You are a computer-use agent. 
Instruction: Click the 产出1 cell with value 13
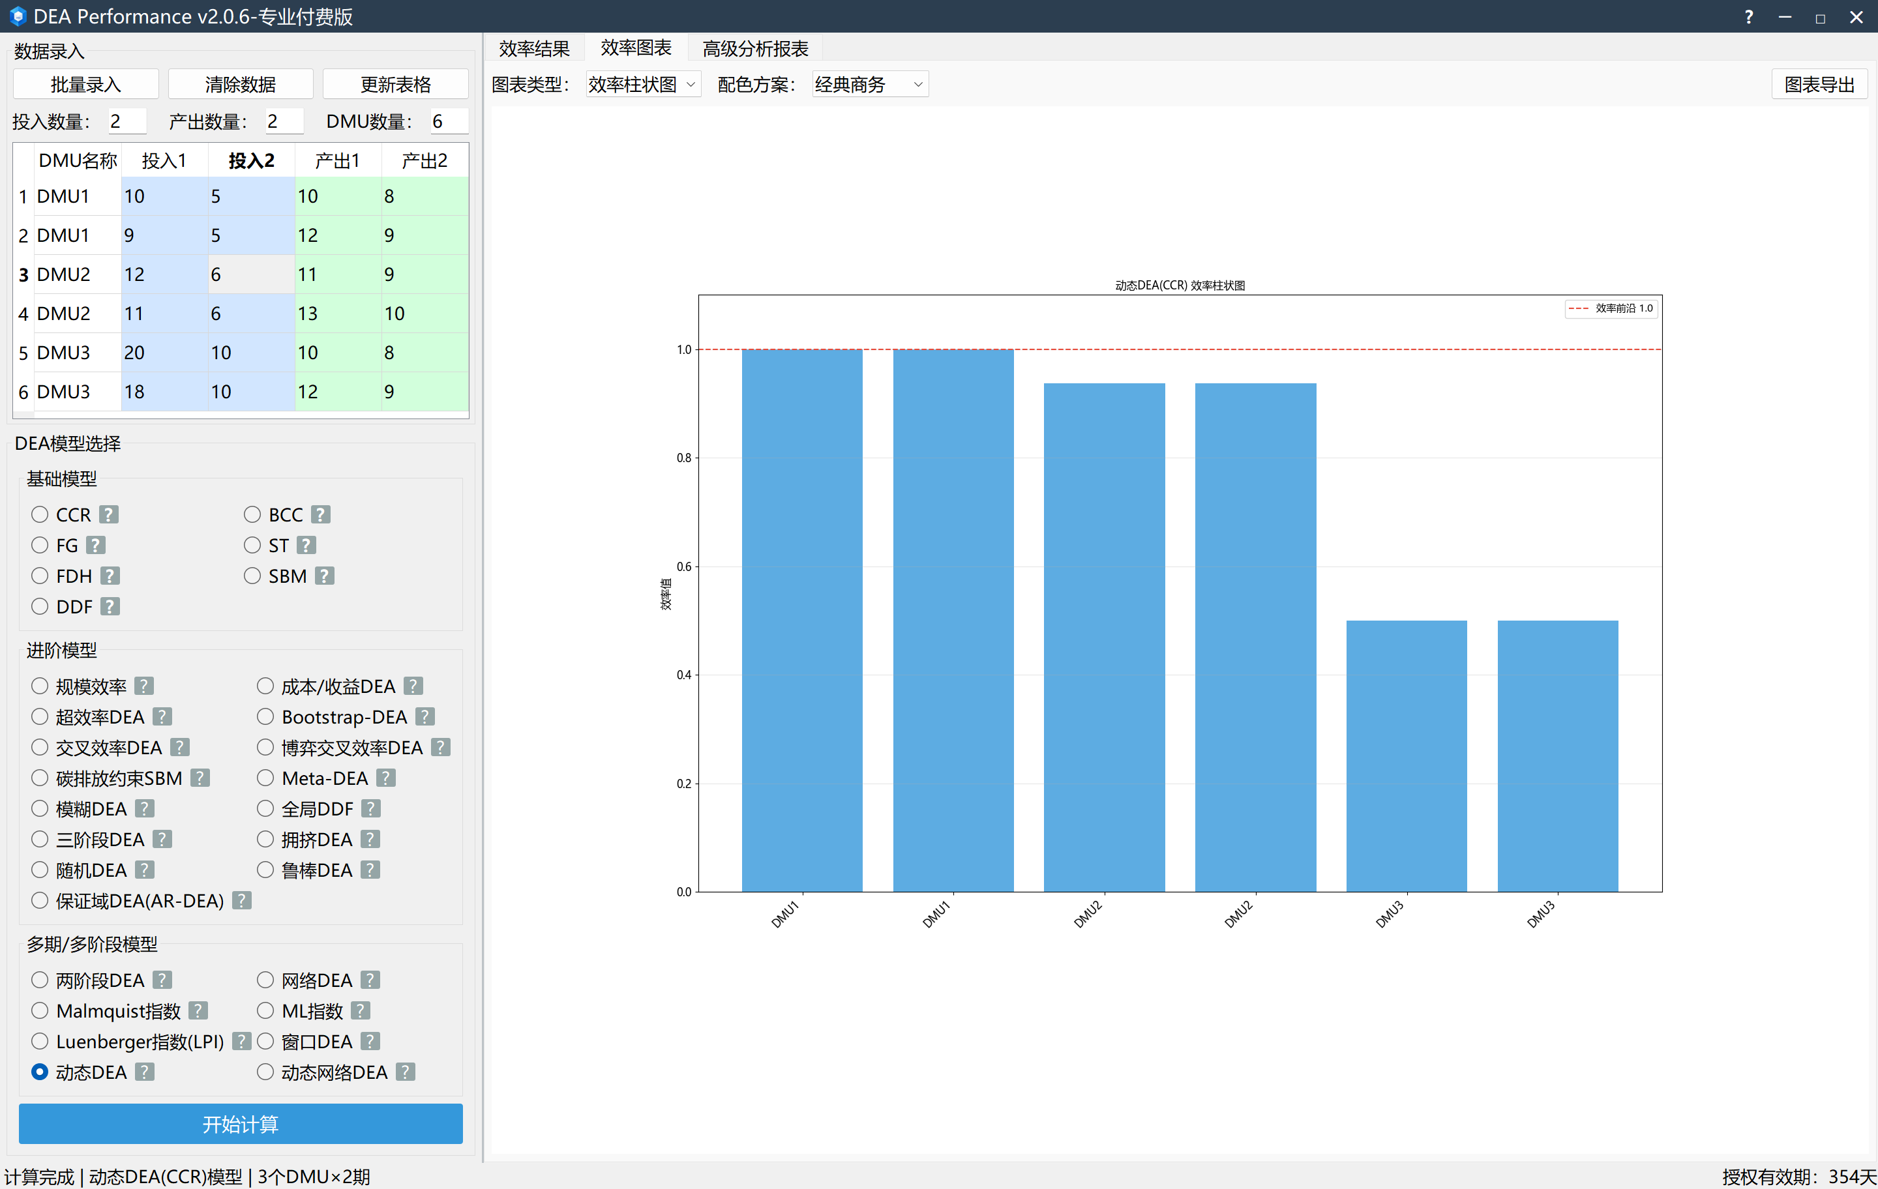(x=338, y=314)
